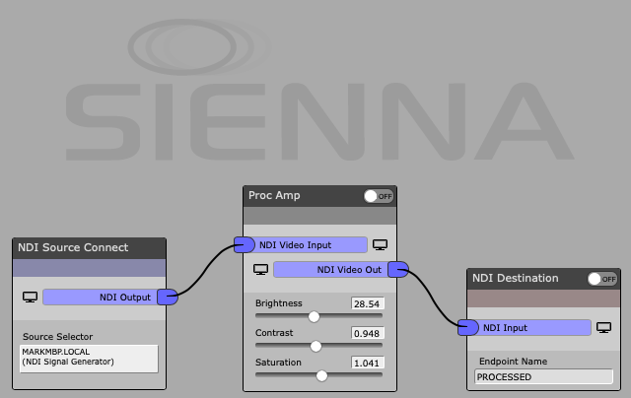Click the Brightness slider handle
Viewport: 631px width, 398px height.
314,317
